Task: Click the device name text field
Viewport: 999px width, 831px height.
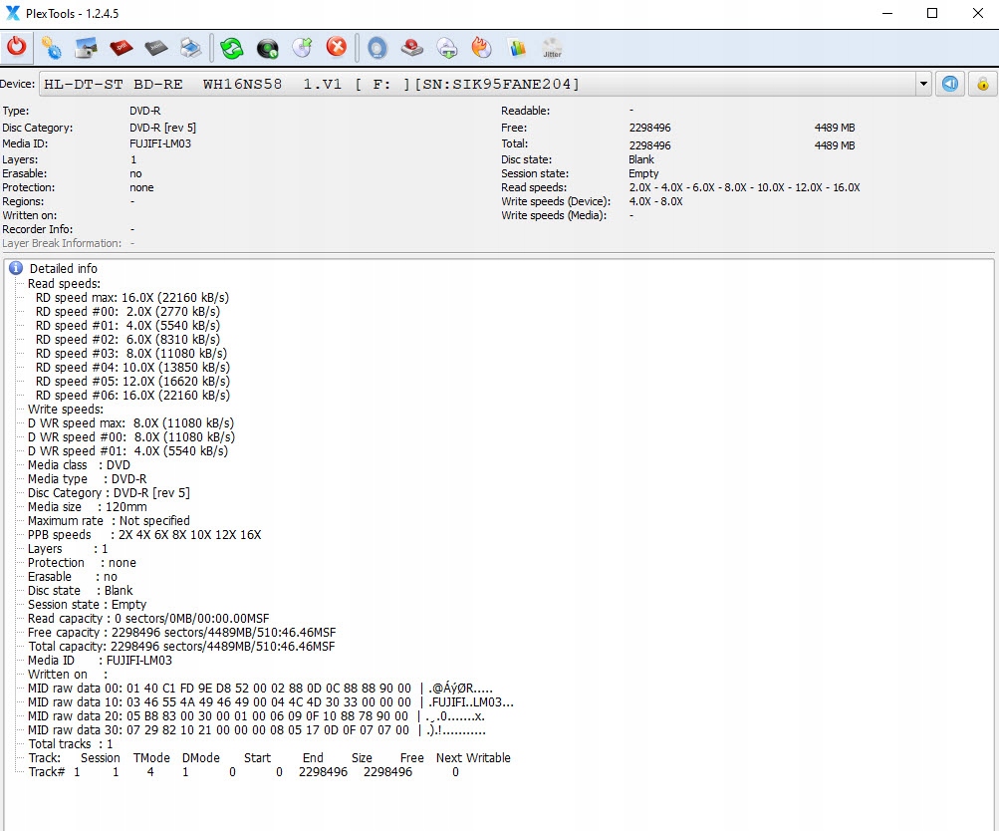Action: click(x=478, y=84)
